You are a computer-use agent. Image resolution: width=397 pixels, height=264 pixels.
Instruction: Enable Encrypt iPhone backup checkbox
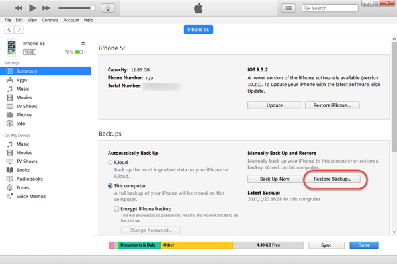coord(116,209)
